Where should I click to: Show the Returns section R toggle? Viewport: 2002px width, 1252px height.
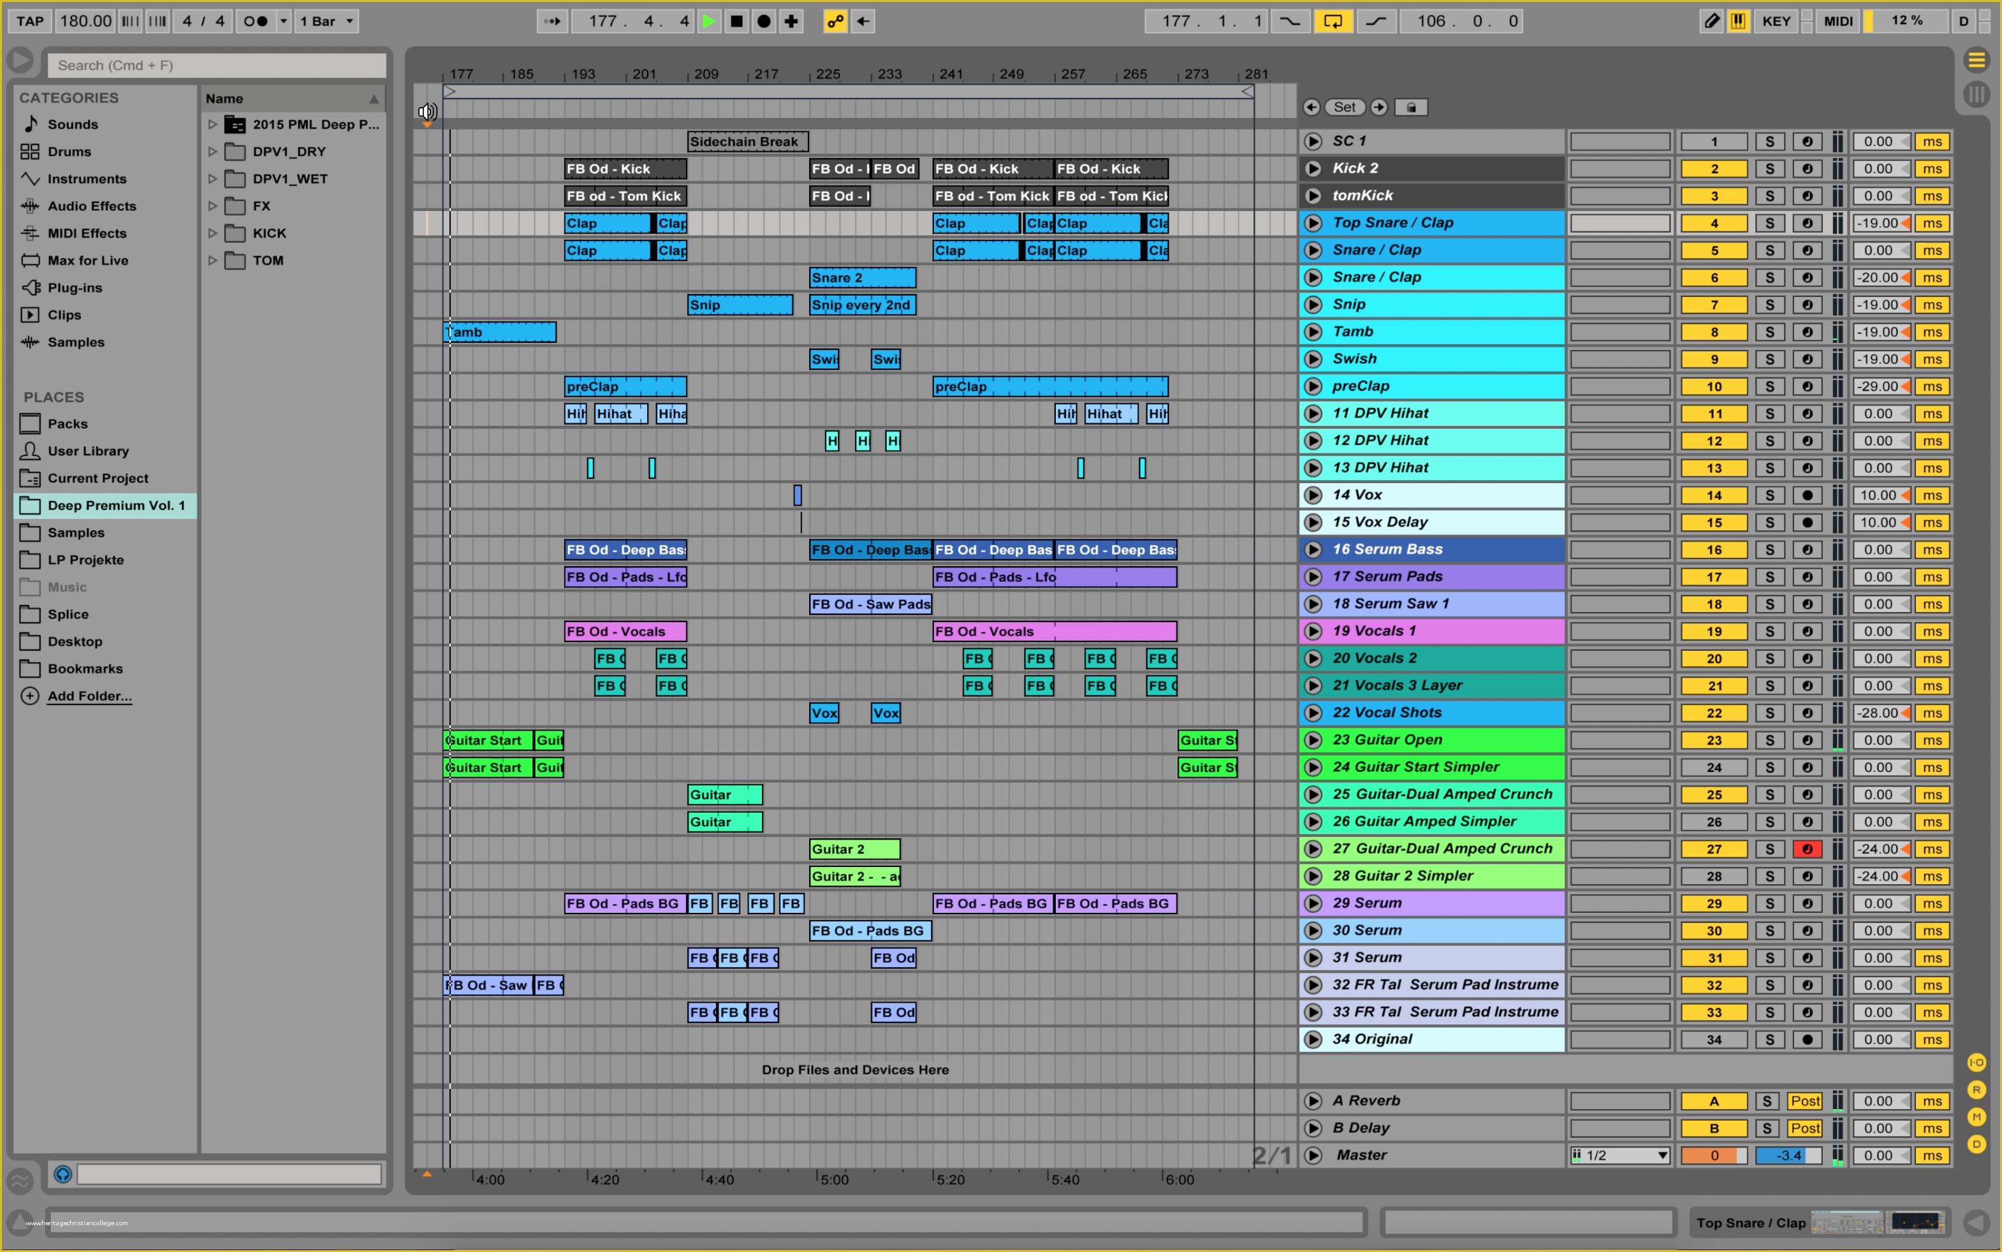click(x=1975, y=1089)
